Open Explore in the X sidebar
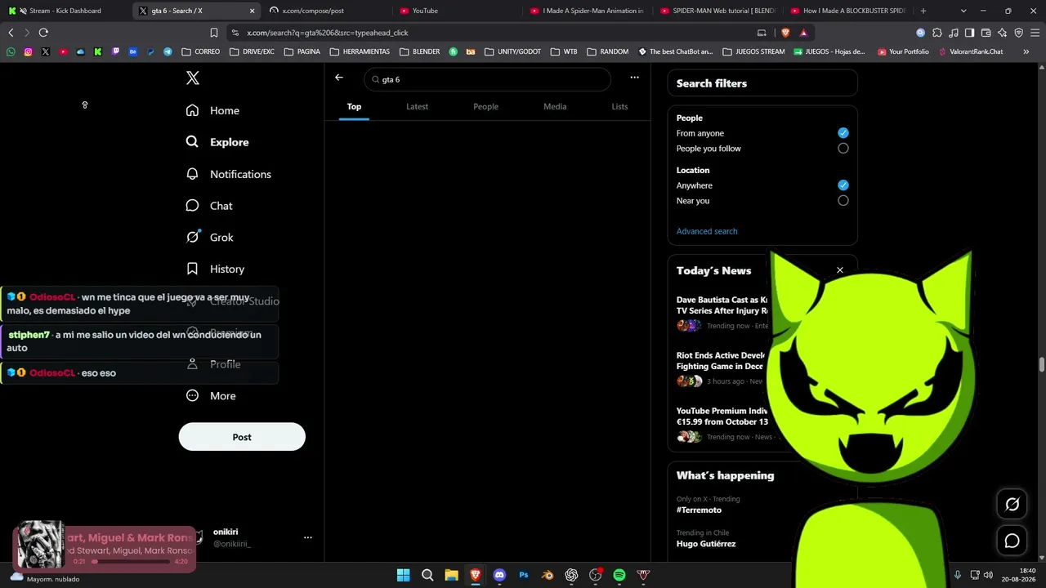 [217, 142]
